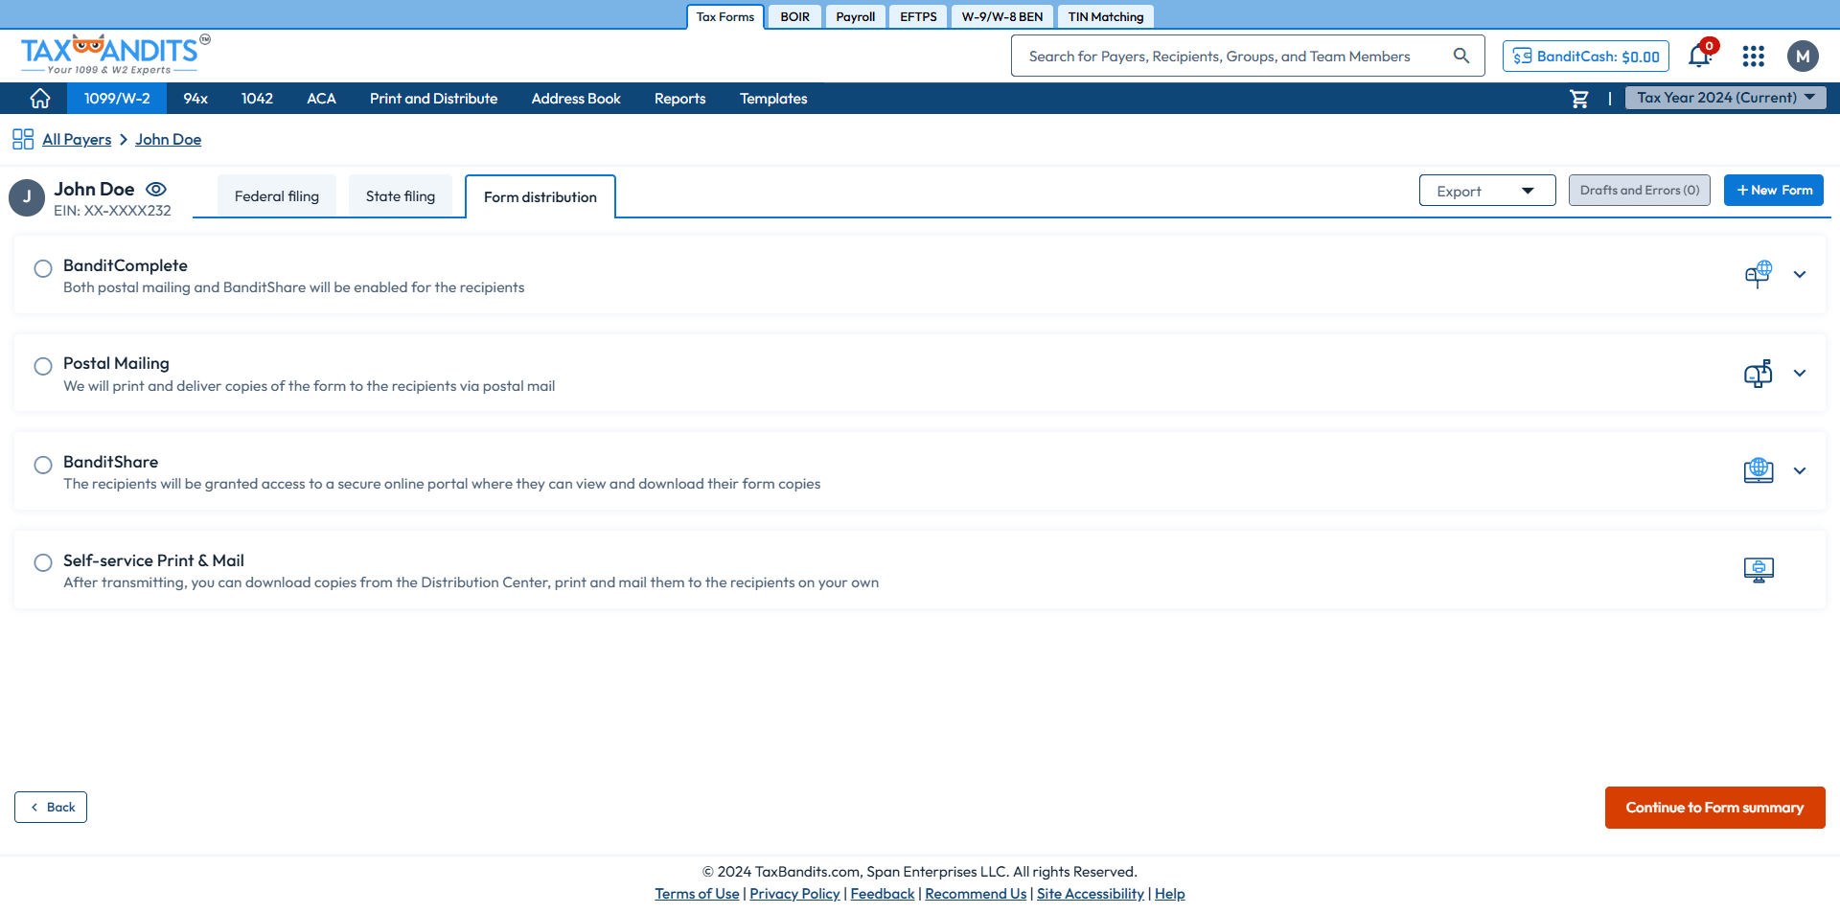Click the All Payers breadcrumb link
This screenshot has height=913, width=1840.
[77, 140]
